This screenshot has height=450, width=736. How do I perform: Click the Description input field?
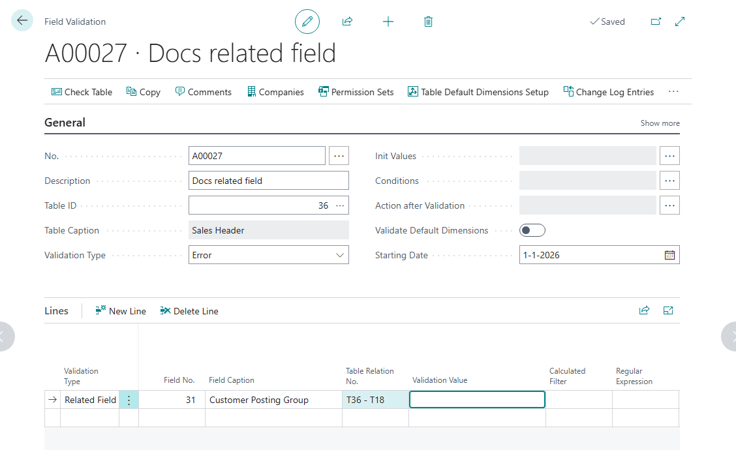tap(268, 181)
